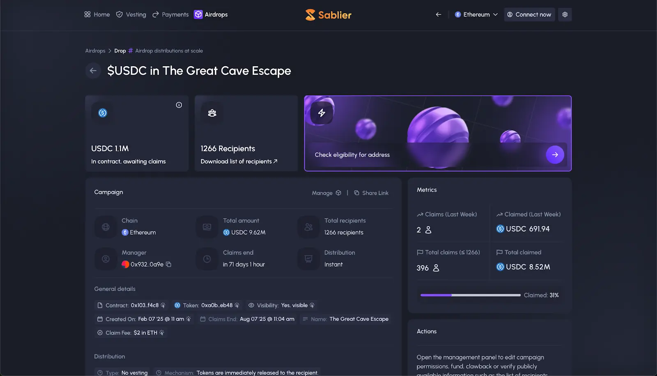This screenshot has height=376, width=657.
Task: Go back using the arrow beside the title
Action: (93, 71)
